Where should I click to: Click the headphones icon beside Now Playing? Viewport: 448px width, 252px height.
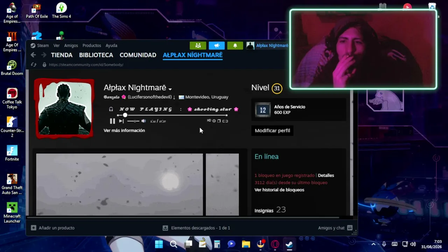coord(111,109)
